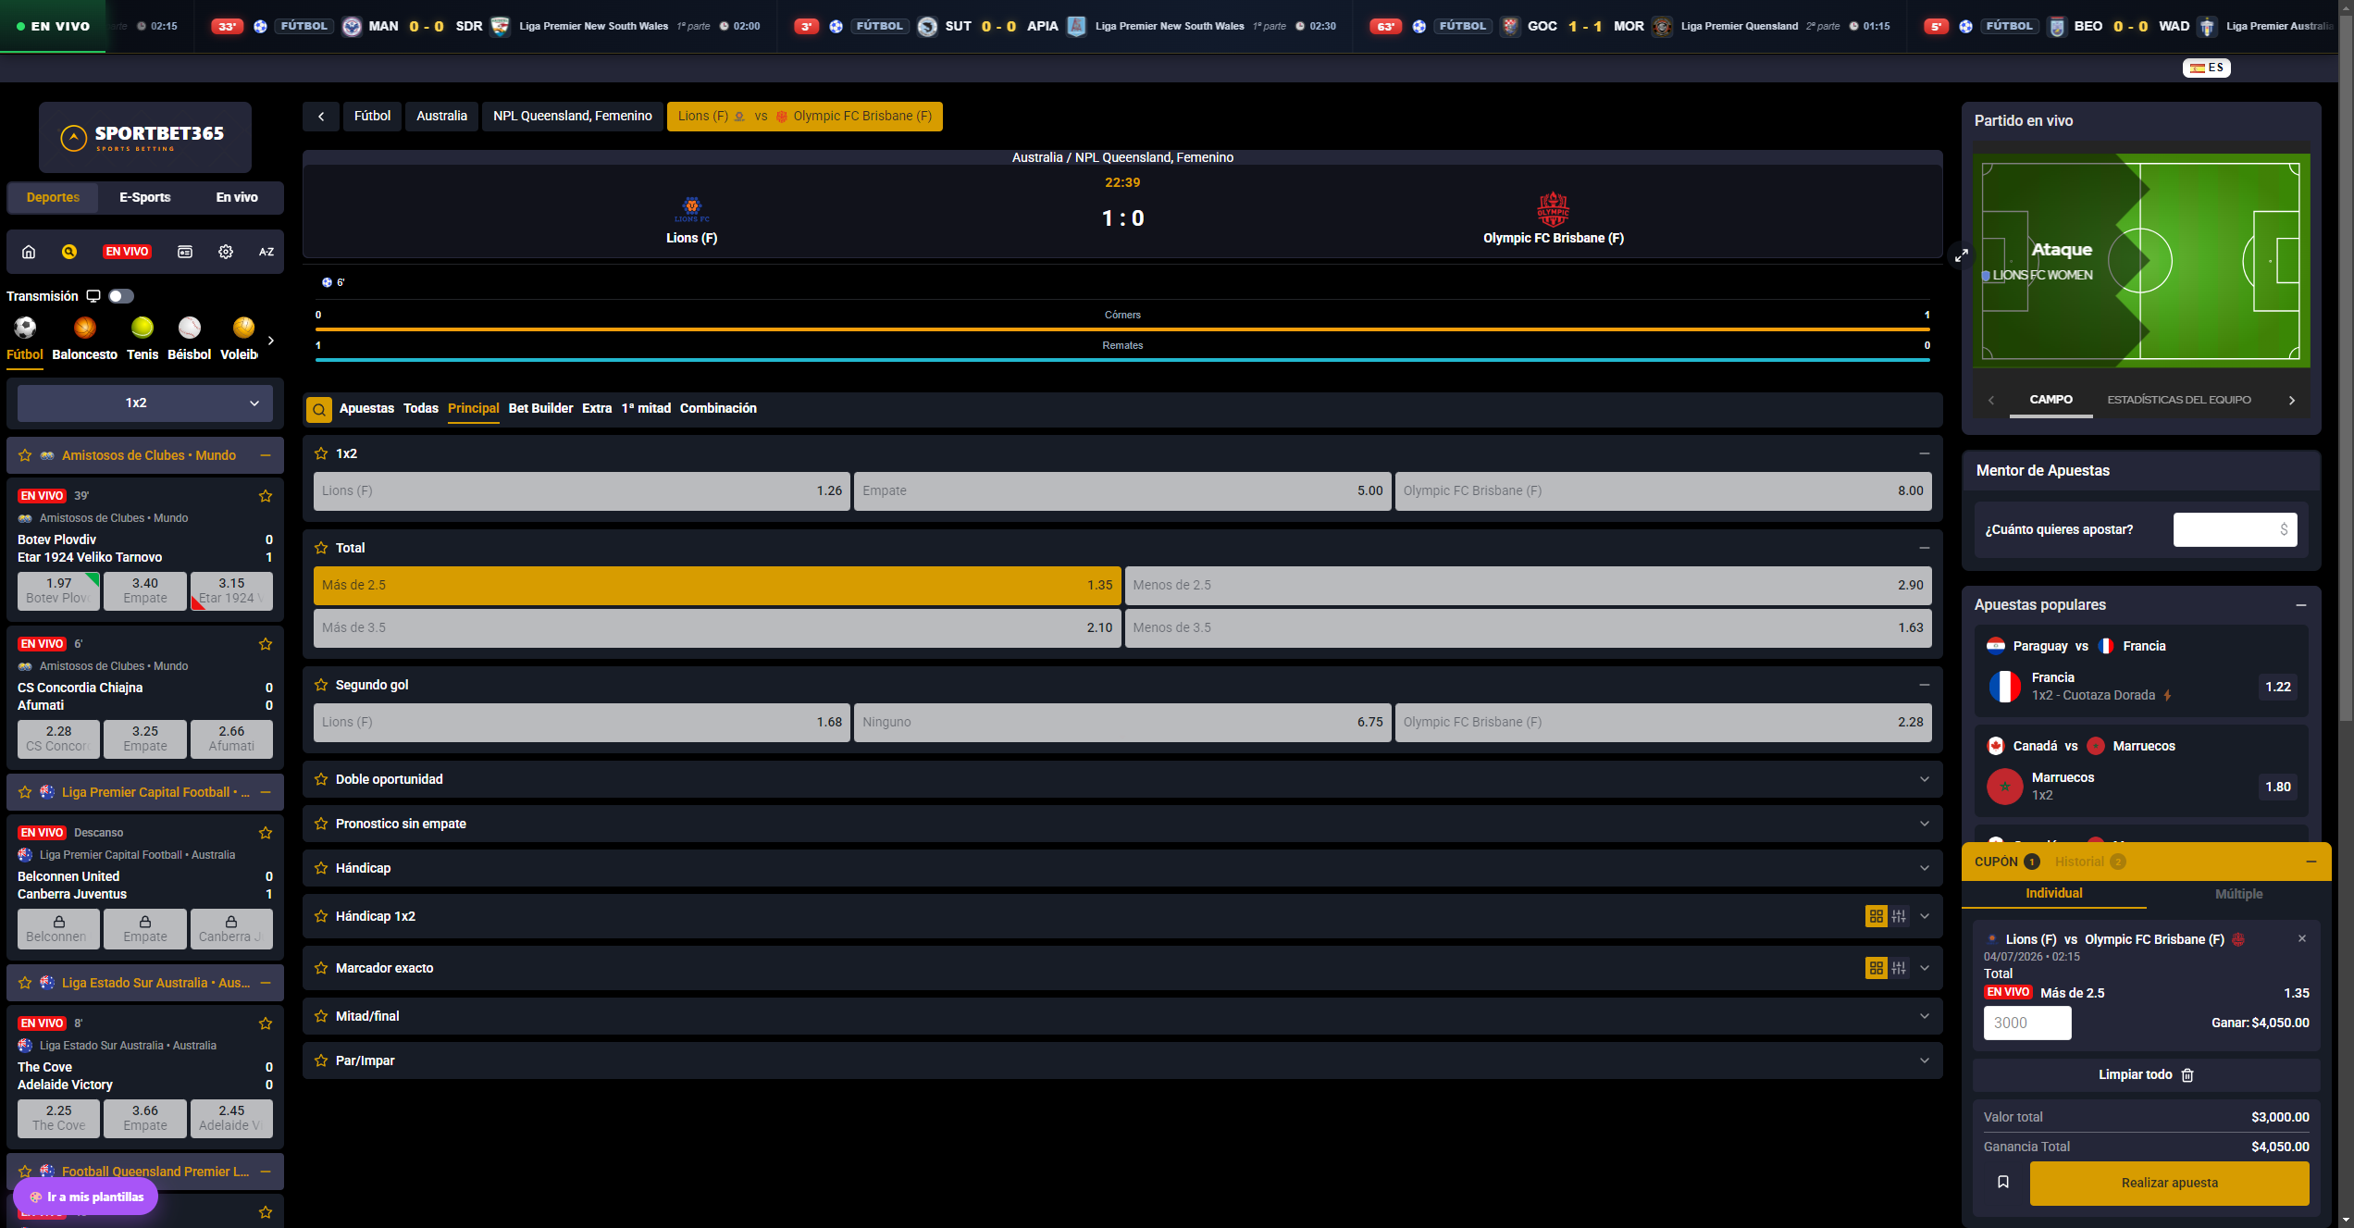Select Más de 3.5 odds 2.10

[717, 628]
